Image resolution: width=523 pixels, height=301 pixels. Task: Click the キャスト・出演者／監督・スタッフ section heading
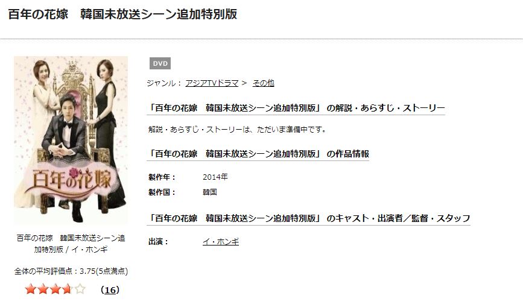(308, 218)
